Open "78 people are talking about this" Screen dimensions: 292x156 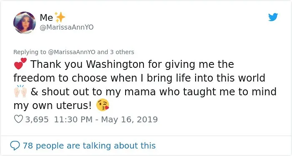[89, 146]
